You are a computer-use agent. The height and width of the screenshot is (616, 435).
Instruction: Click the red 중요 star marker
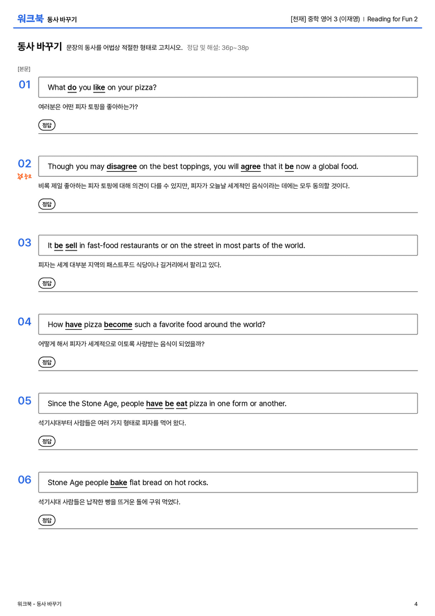pyautogui.click(x=24, y=176)
